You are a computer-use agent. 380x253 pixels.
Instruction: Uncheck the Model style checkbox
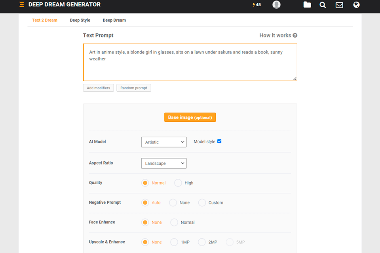pos(219,141)
